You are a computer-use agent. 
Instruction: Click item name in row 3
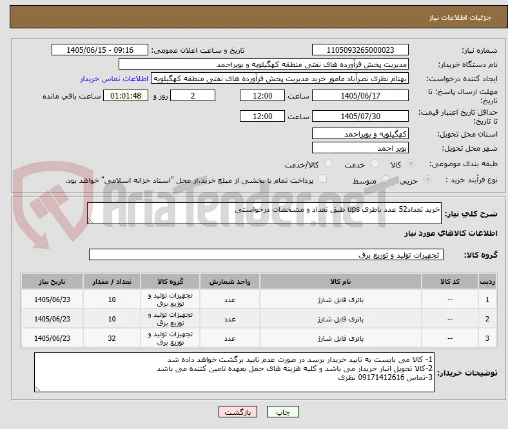point(340,338)
